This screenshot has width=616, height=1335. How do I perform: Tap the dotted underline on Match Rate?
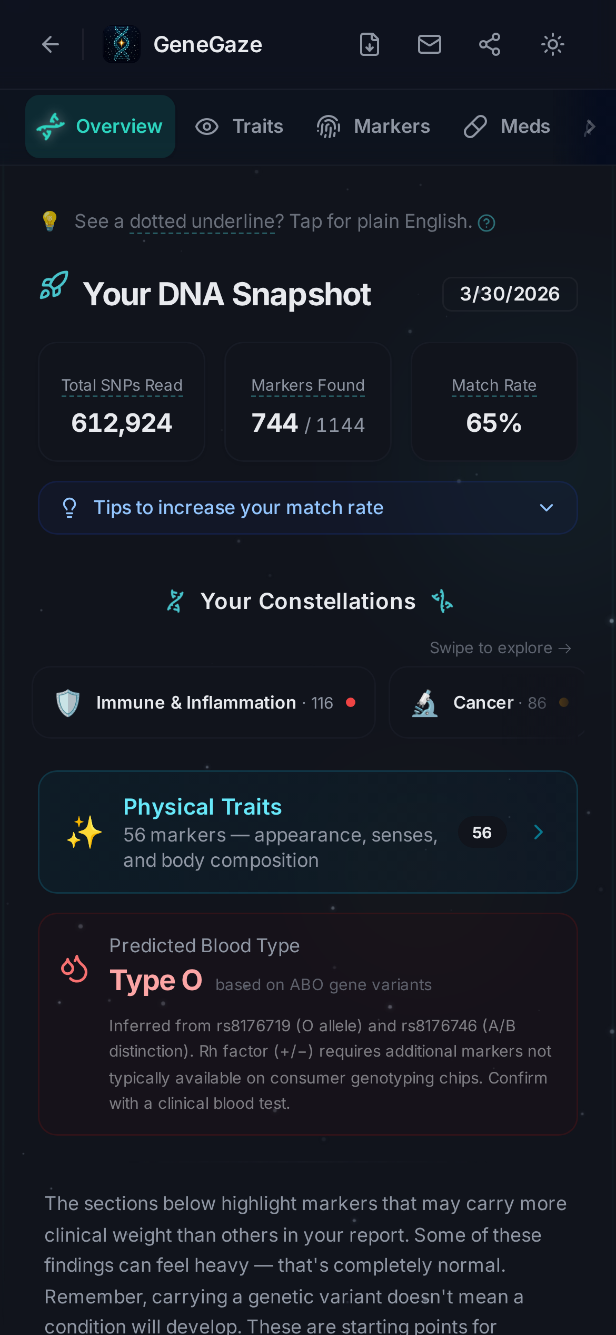493,385
